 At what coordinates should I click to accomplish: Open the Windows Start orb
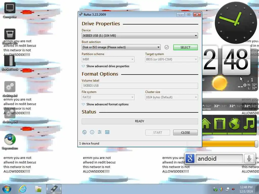(x=7, y=189)
